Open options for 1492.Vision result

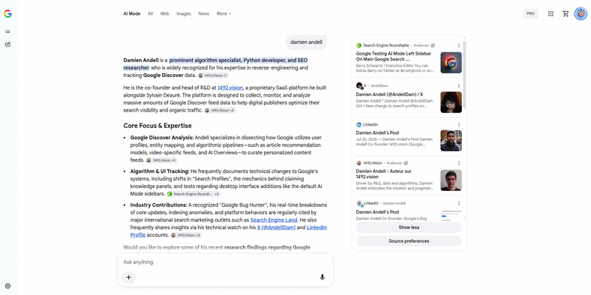(x=459, y=163)
